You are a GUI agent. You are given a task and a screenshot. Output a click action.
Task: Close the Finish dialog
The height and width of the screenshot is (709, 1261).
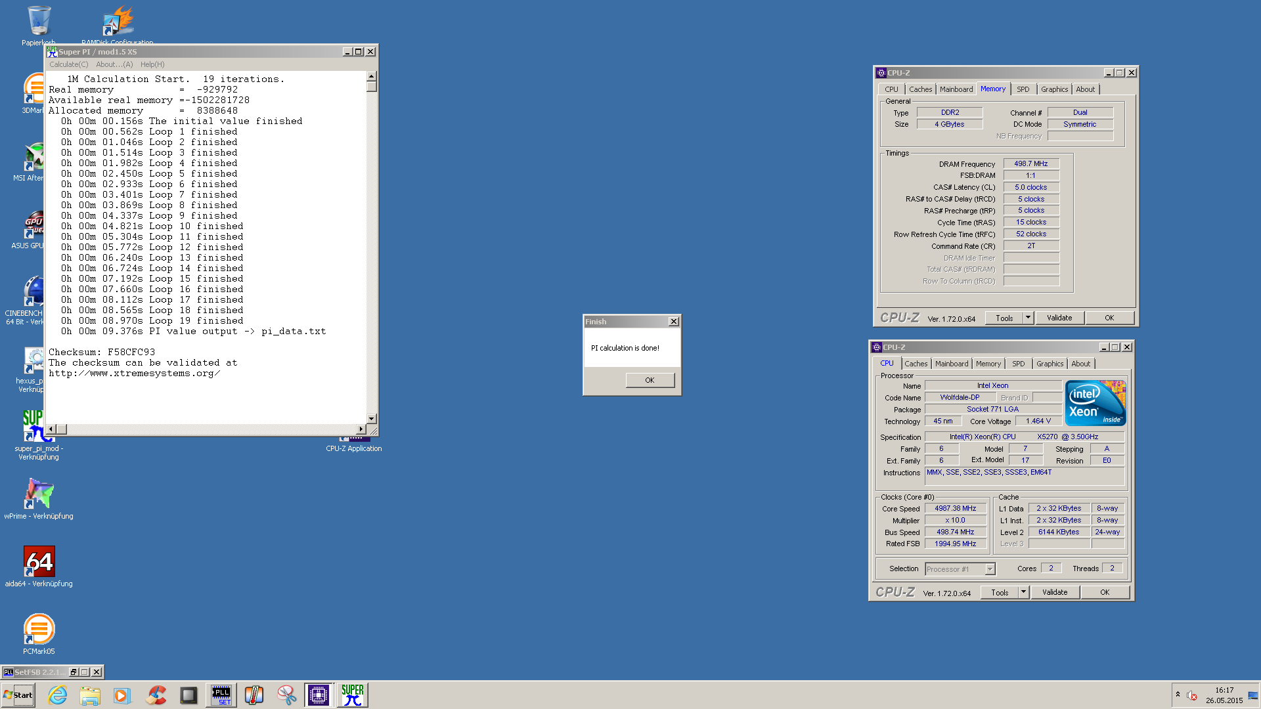coord(673,322)
